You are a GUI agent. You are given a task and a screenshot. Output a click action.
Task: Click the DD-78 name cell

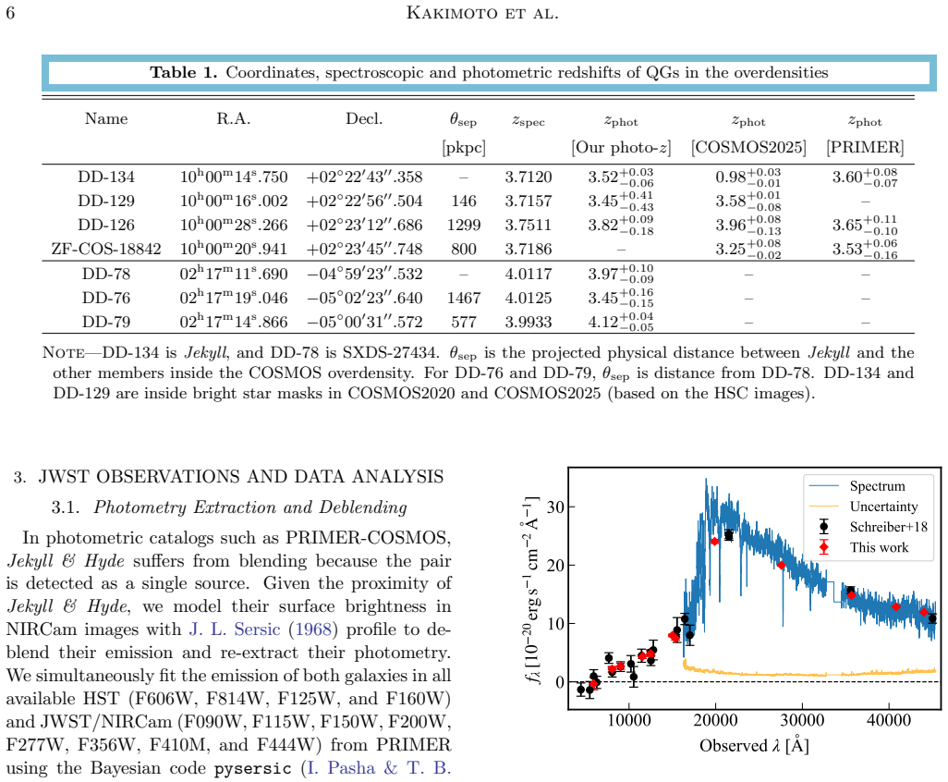(106, 274)
